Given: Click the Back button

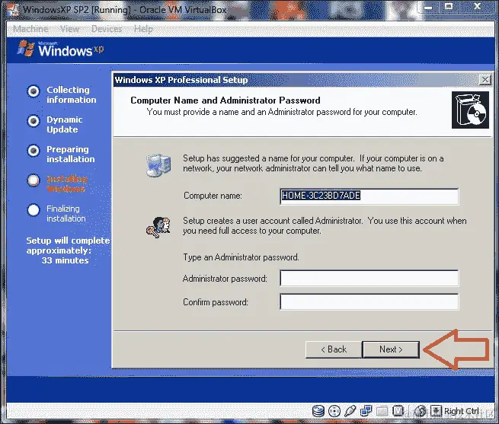Looking at the screenshot, I should click(x=334, y=349).
